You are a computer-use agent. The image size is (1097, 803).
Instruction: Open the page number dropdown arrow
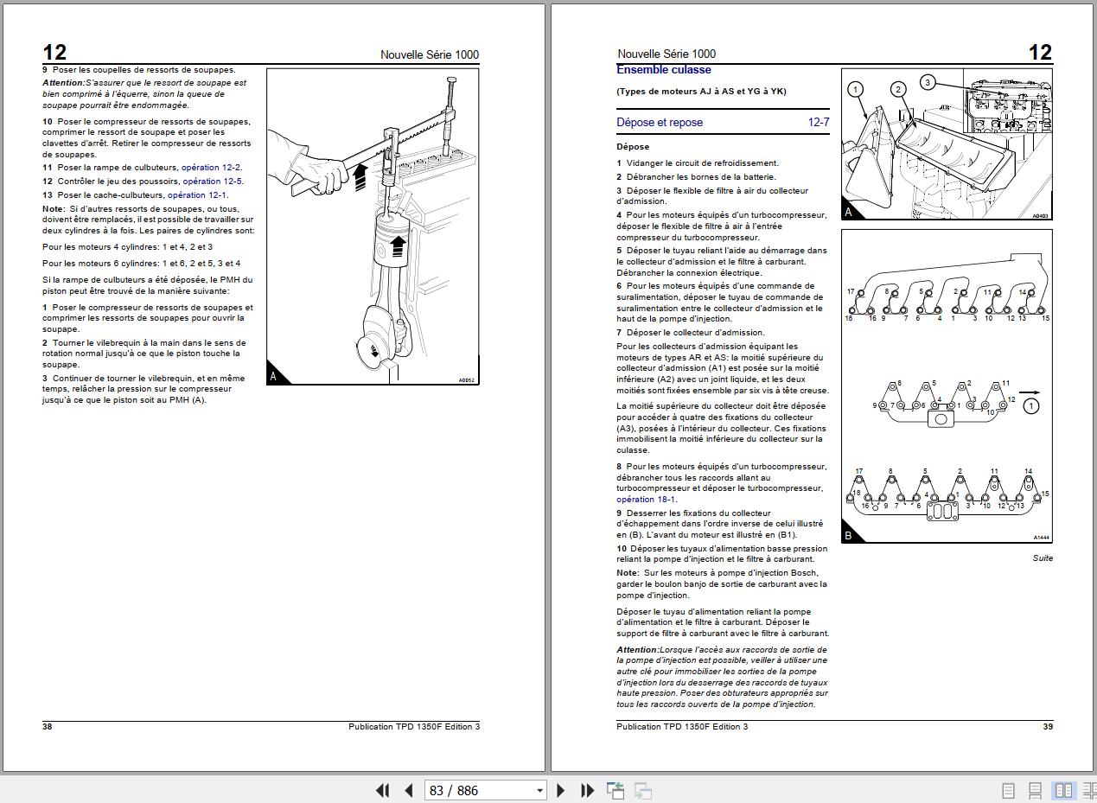[540, 790]
